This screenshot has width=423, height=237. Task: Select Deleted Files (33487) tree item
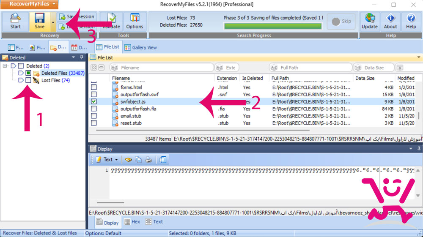(63, 73)
